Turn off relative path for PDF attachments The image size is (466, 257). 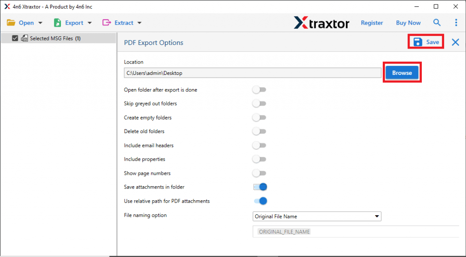(260, 201)
